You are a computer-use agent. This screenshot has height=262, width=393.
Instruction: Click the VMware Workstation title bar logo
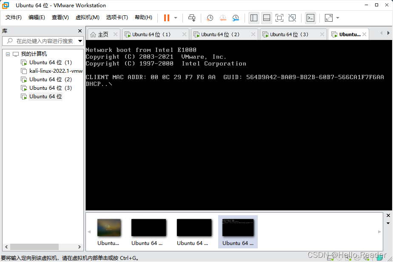click(x=6, y=5)
